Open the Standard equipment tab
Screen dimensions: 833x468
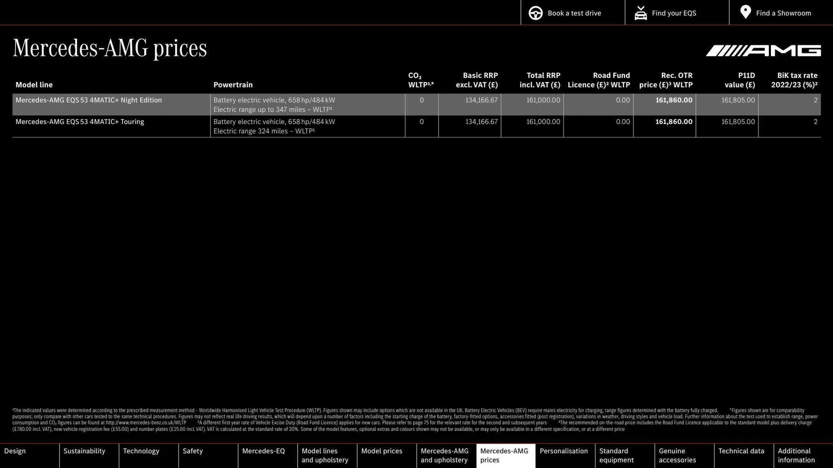[617, 455]
